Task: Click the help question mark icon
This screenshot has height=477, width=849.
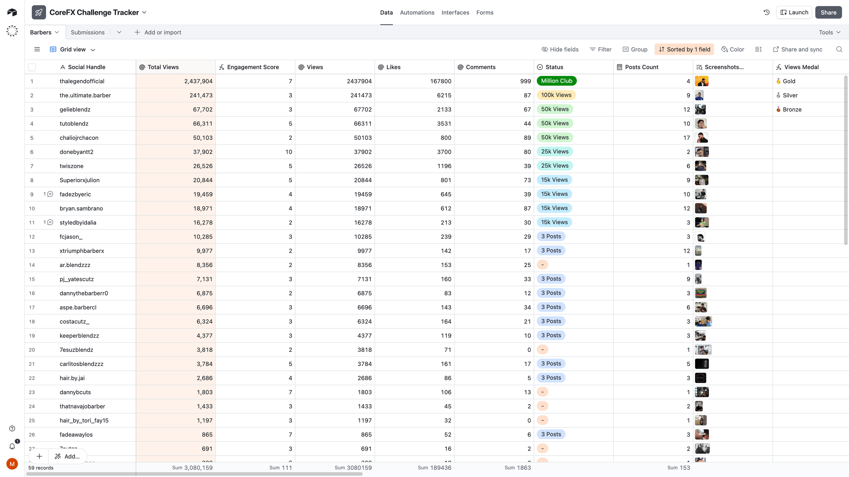Action: coord(12,428)
